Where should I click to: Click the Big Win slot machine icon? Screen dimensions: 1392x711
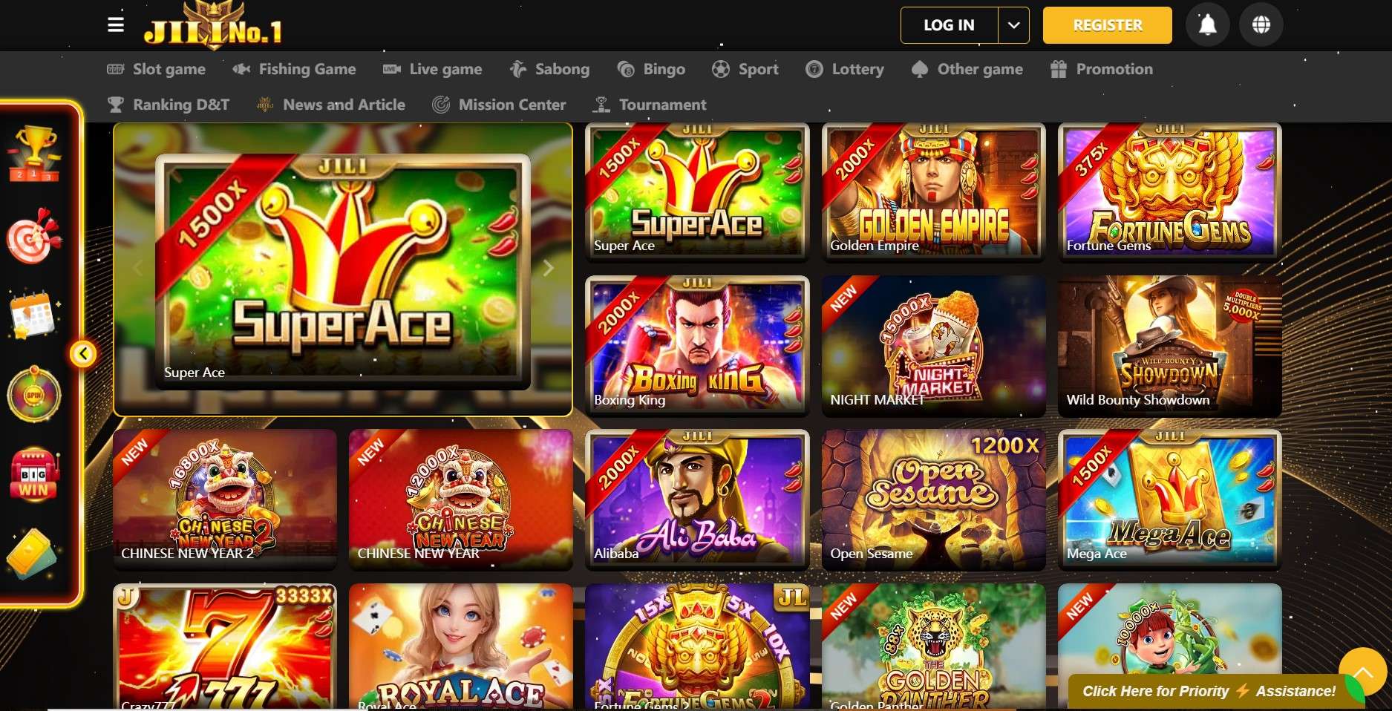click(x=33, y=474)
